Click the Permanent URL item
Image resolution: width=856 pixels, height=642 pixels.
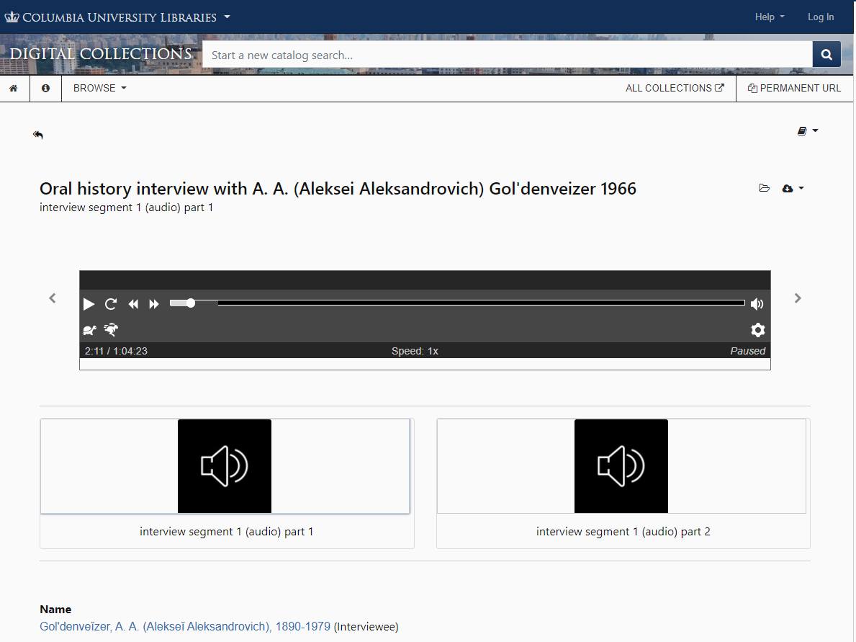794,88
